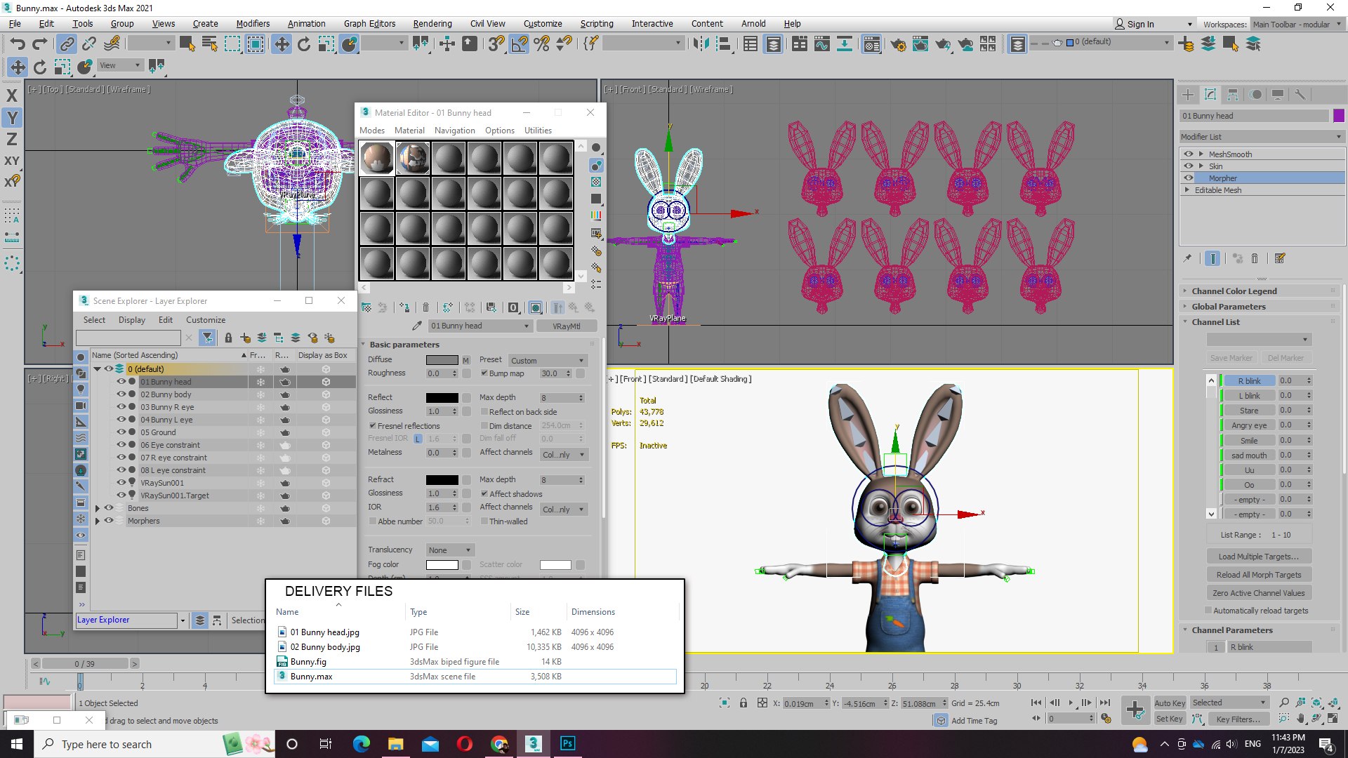Image resolution: width=1348 pixels, height=758 pixels.
Task: Open the Create tab in command panel
Action: (1188, 95)
